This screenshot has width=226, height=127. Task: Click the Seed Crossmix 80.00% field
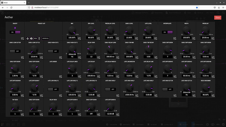[x=206, y=95]
